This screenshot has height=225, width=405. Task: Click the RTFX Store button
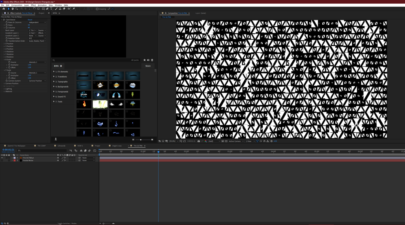pyautogui.click(x=148, y=66)
